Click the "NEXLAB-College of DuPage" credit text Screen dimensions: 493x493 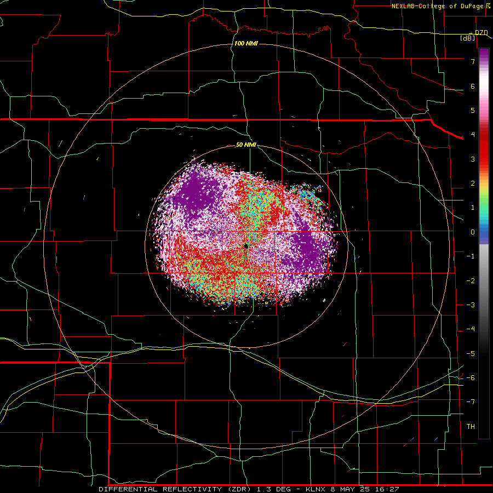437,6
